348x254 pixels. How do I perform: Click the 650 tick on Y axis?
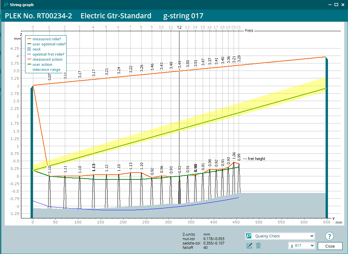click(327, 222)
